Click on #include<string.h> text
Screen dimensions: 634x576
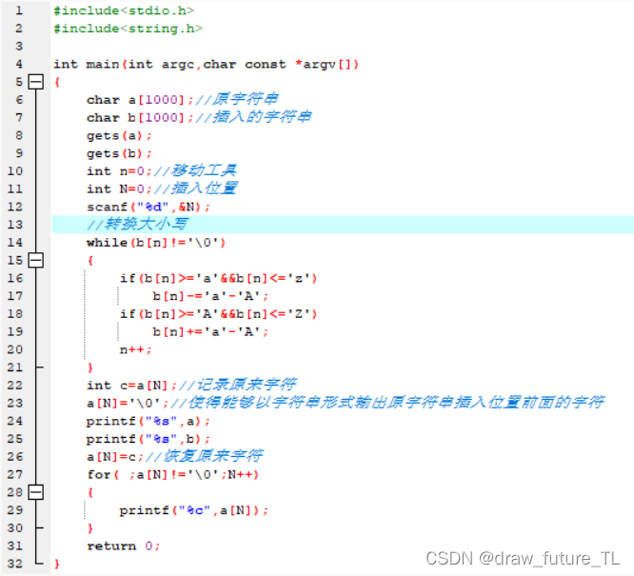click(128, 29)
